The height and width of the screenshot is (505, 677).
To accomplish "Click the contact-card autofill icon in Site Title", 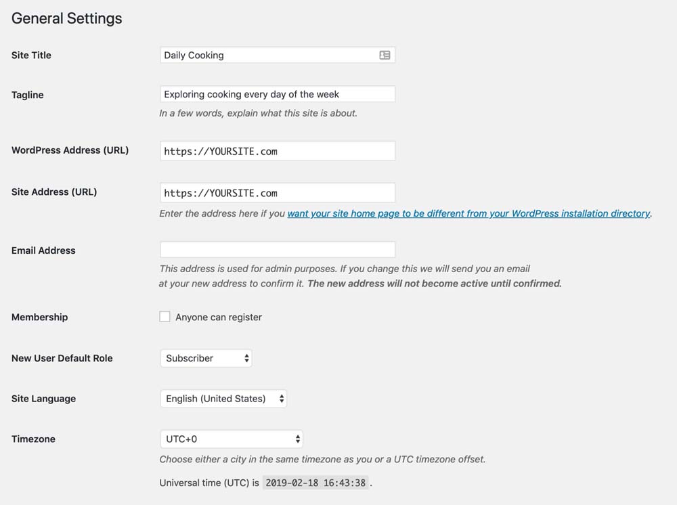I will pos(385,56).
